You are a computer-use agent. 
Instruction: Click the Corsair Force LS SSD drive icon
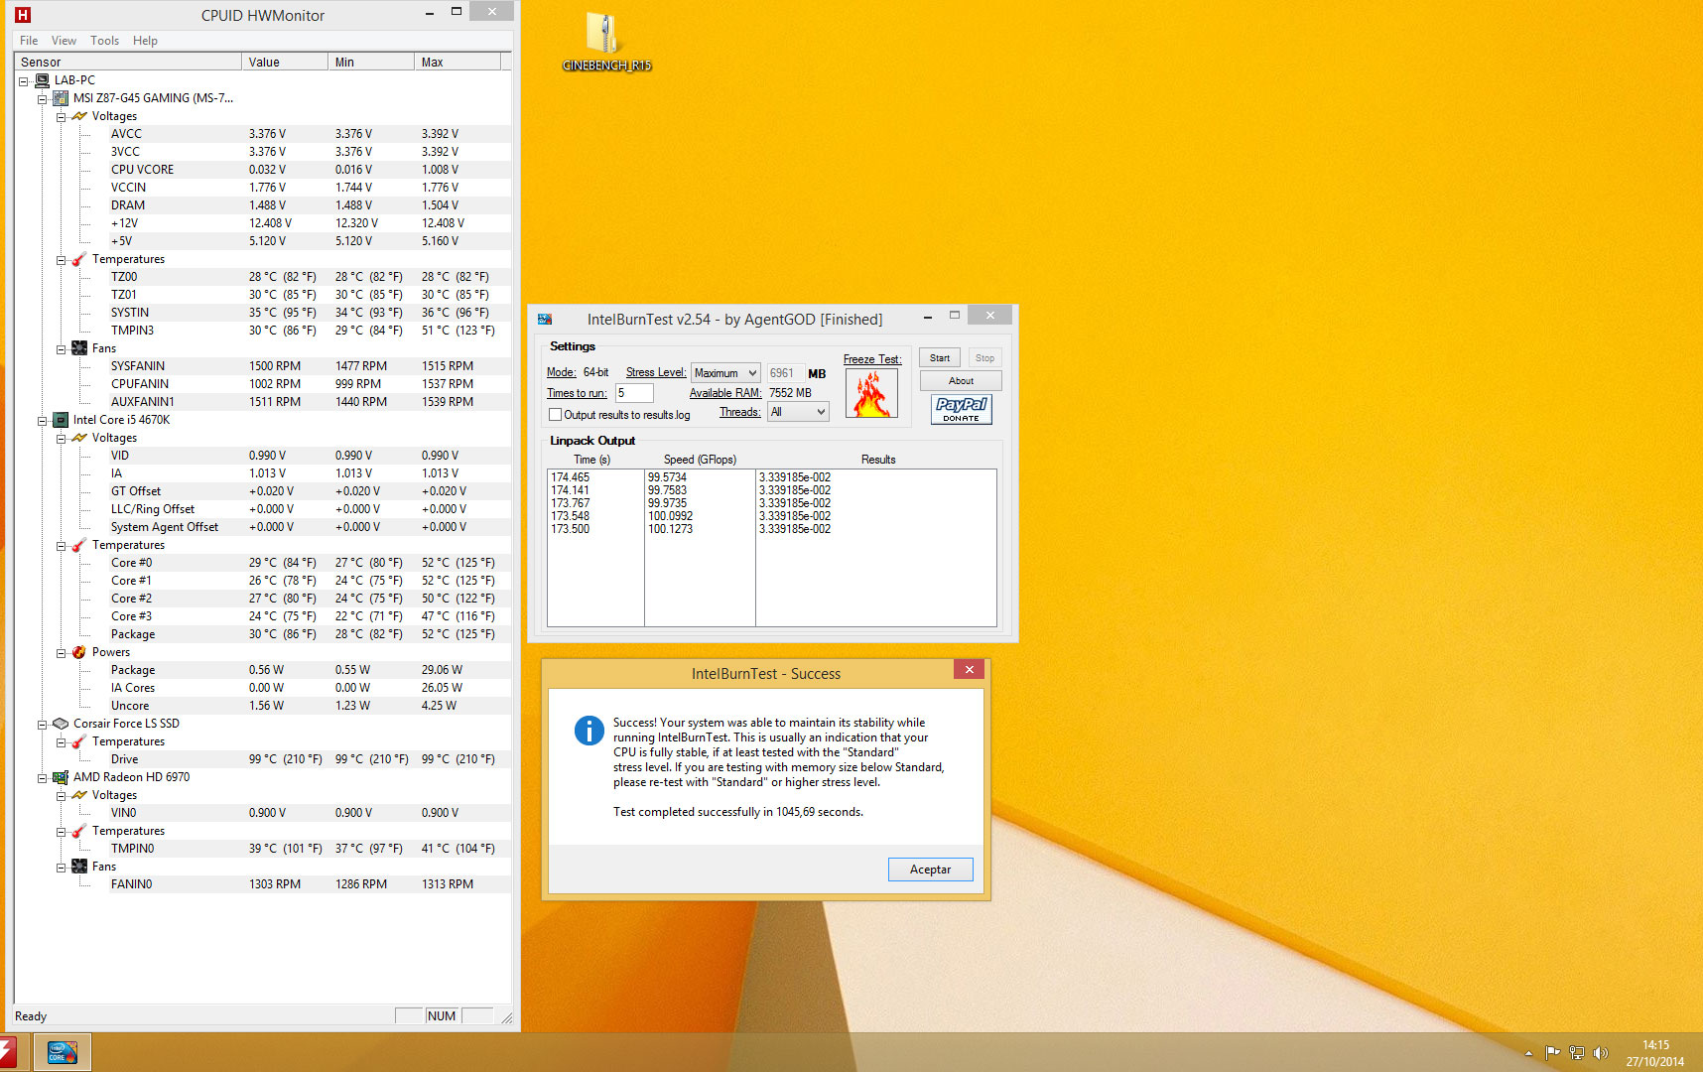(x=61, y=724)
